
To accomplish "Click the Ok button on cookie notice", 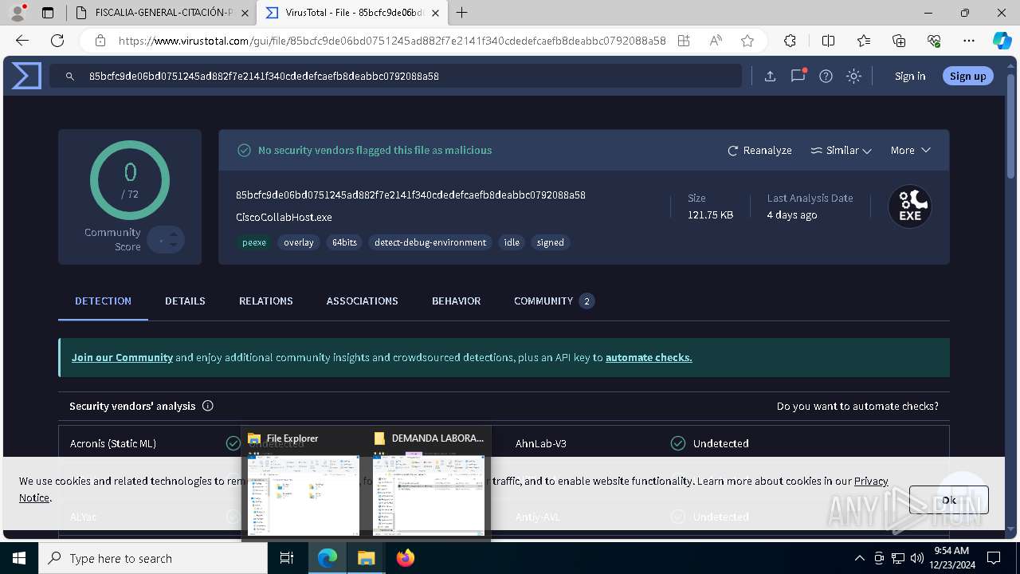I will click(x=948, y=500).
